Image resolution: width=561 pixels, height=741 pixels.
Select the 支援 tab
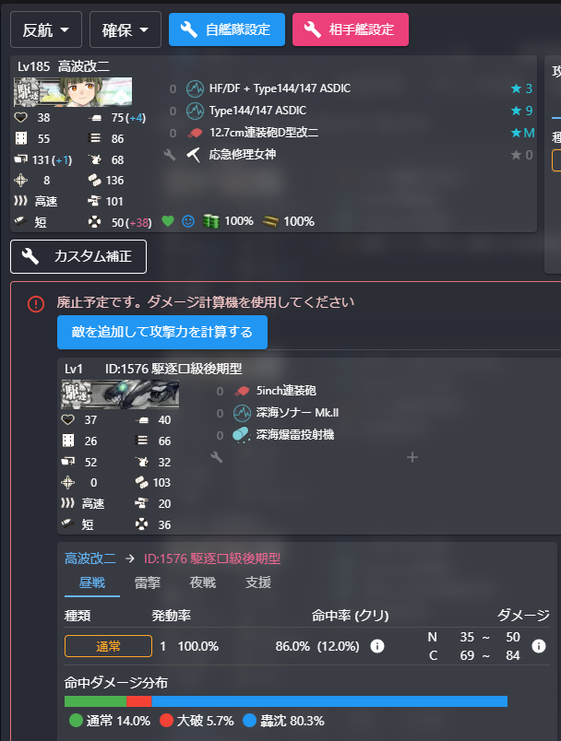click(x=258, y=582)
